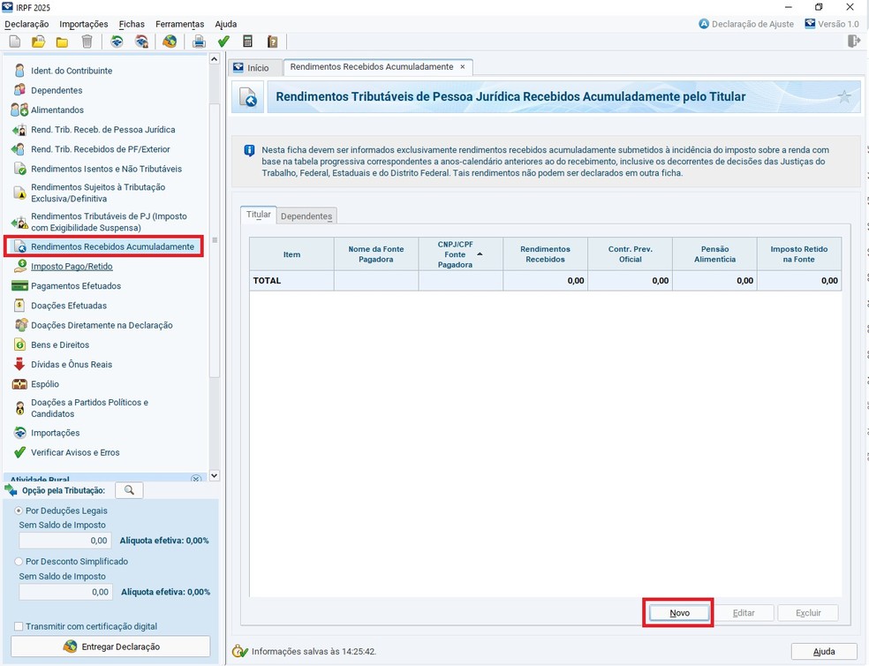Click the Entregar Declaração button
869x666 pixels.
110,647
